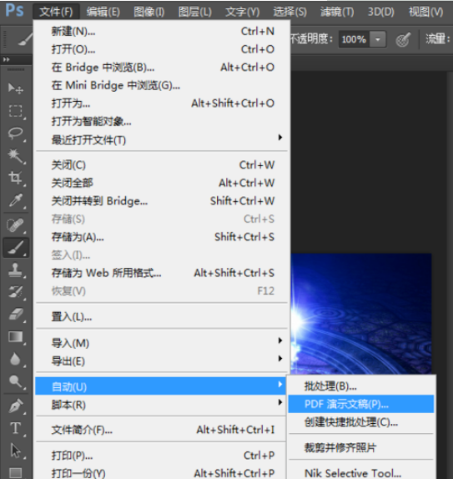Select the Eyedropper tool
Image resolution: width=453 pixels, height=479 pixels.
pyautogui.click(x=15, y=201)
